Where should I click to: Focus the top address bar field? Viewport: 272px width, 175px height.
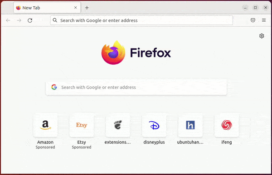(141, 20)
